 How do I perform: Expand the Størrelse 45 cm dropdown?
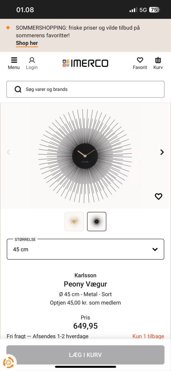[x=85, y=249]
